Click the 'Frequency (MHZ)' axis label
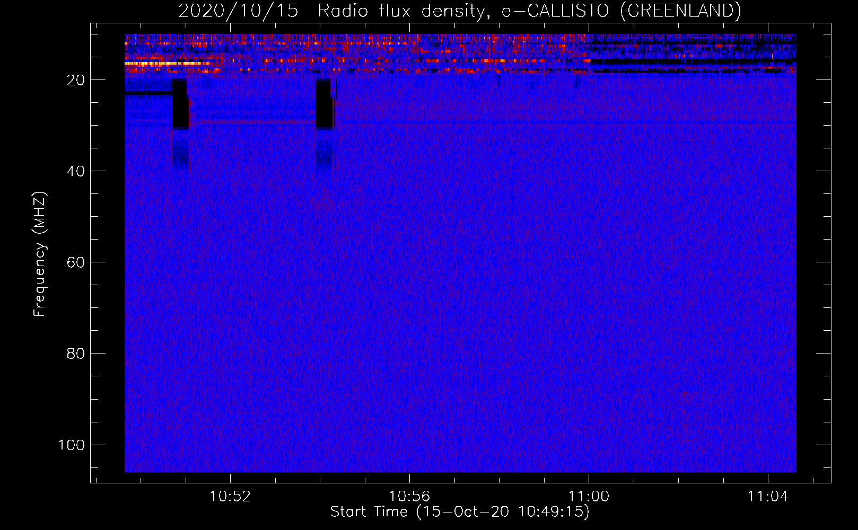 click(x=40, y=254)
